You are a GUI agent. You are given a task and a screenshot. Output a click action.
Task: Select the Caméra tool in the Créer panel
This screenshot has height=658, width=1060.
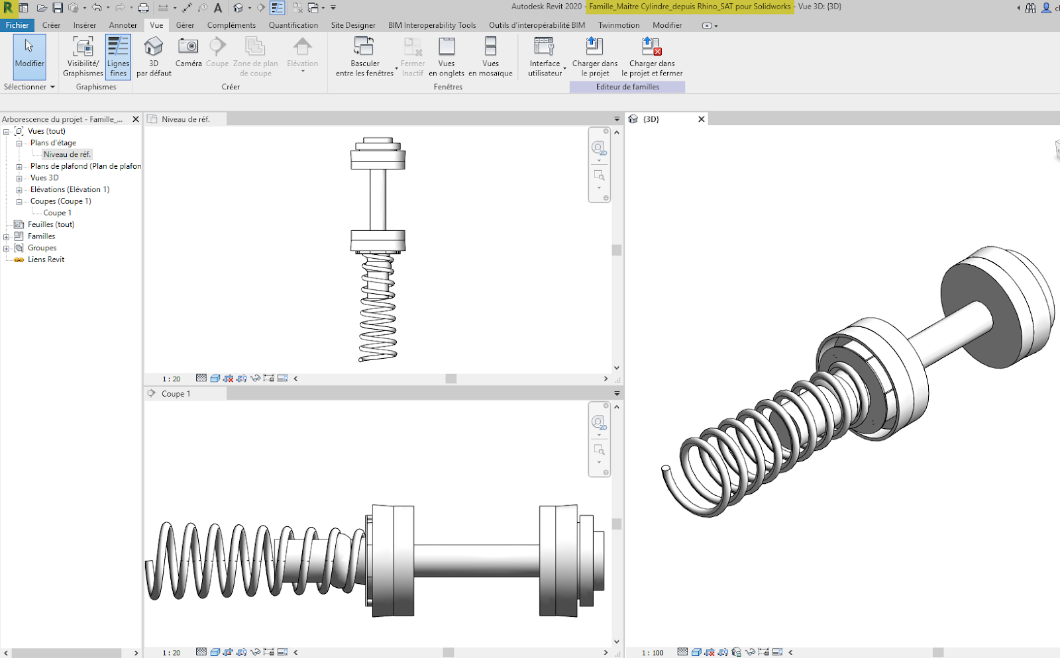tap(188, 53)
